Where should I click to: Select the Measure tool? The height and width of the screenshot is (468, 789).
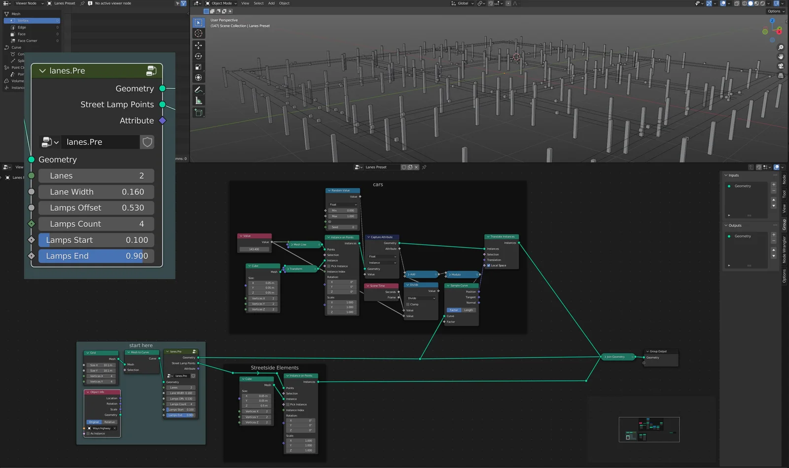pyautogui.click(x=198, y=101)
